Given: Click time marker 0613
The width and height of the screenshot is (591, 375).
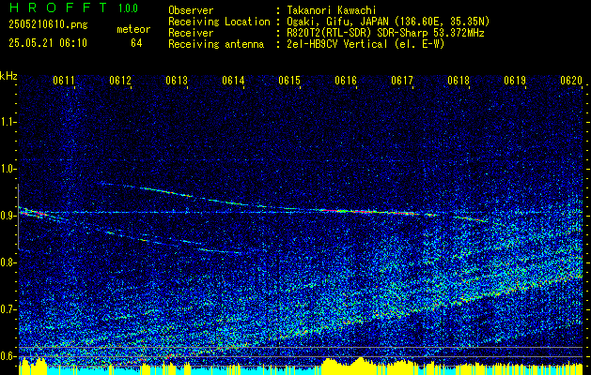Looking at the screenshot, I should pyautogui.click(x=177, y=81).
